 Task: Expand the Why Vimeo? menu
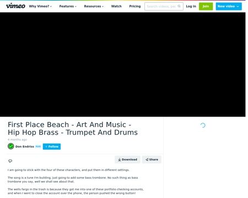(x=40, y=6)
